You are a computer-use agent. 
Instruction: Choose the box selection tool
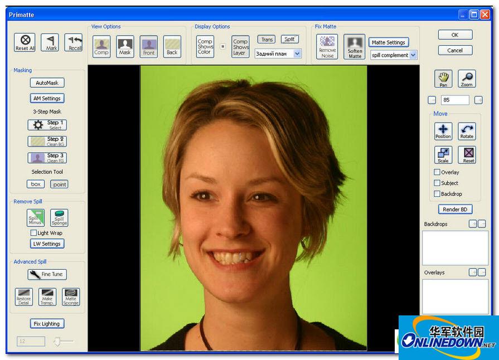(36, 184)
